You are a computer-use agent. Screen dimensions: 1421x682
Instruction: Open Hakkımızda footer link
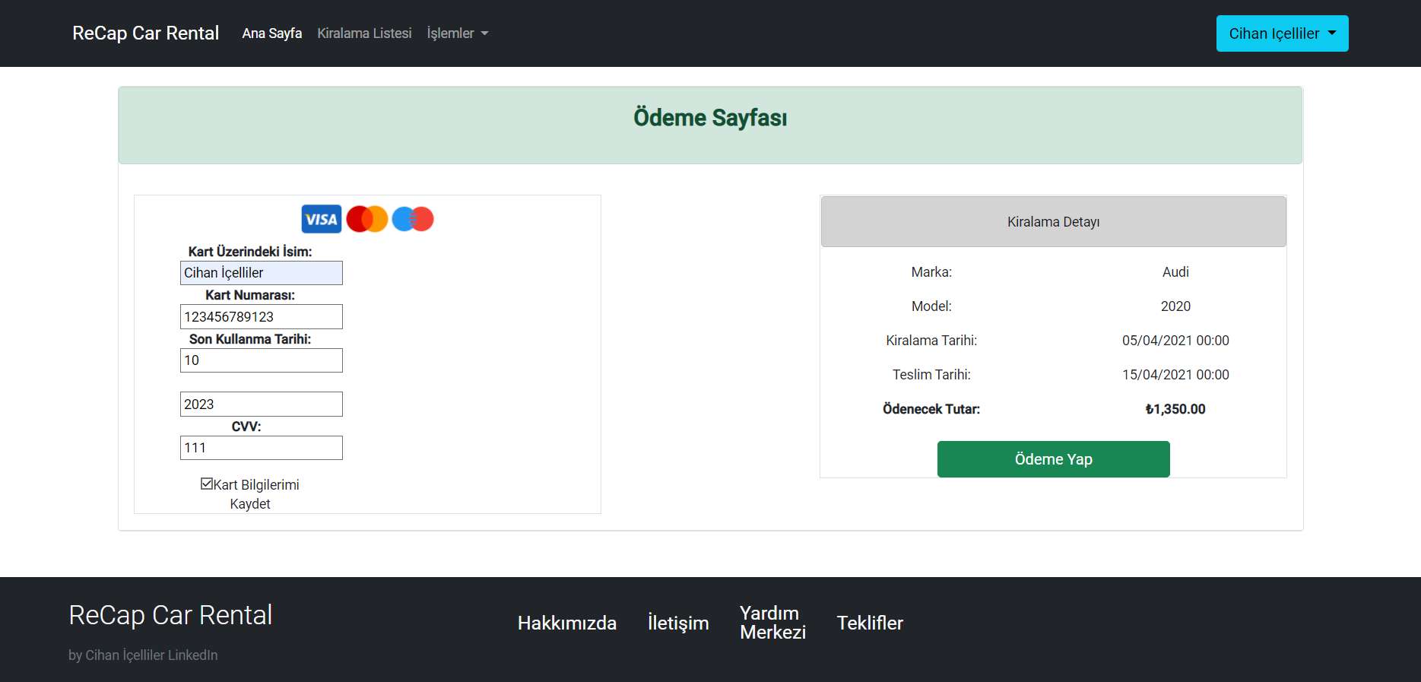coord(567,623)
